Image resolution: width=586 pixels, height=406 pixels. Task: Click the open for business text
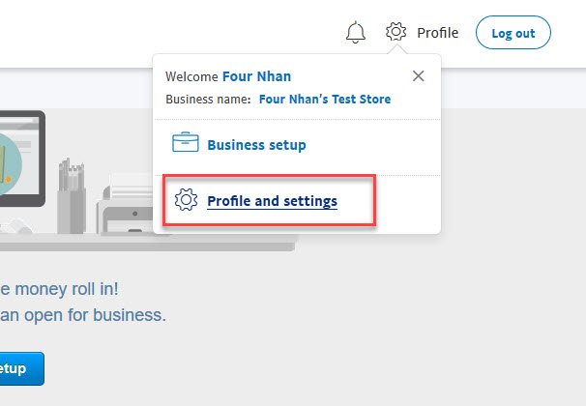point(83,315)
